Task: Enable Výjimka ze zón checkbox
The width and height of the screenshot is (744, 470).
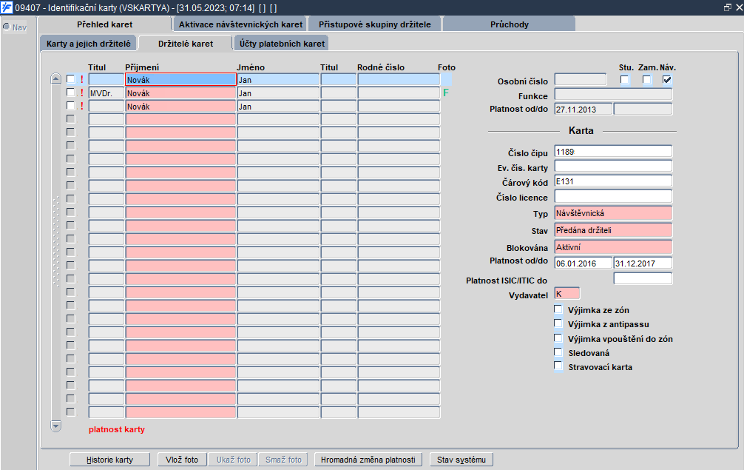Action: coord(558,309)
